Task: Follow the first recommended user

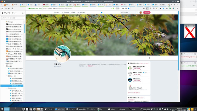Action: pyautogui.click(x=137, y=69)
